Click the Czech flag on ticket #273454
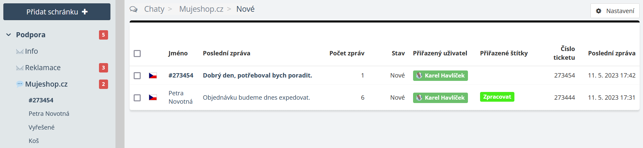This screenshot has width=643, height=148. (153, 76)
